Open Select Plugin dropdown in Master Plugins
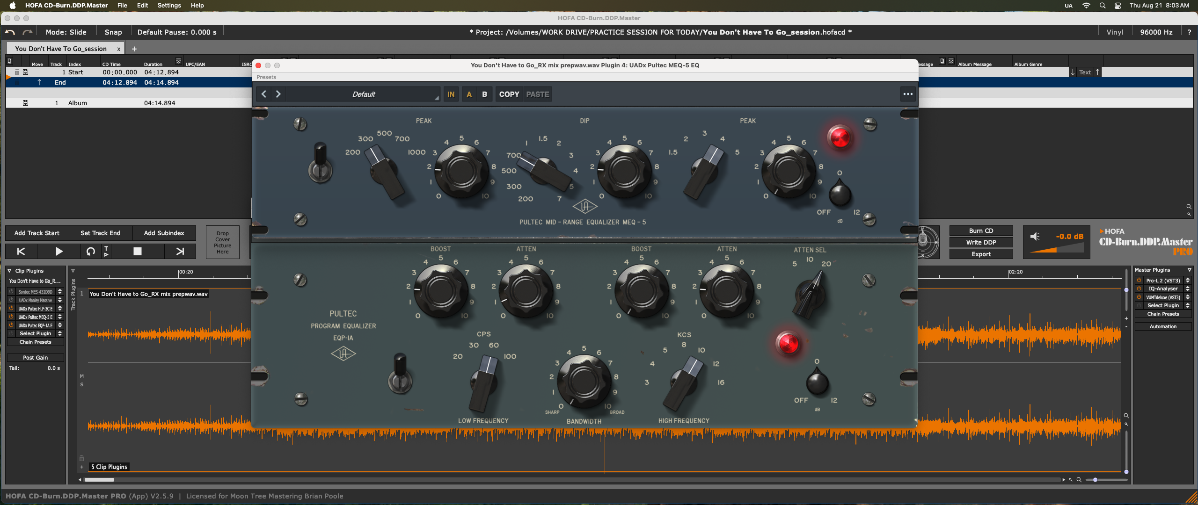1198x505 pixels. point(1163,305)
